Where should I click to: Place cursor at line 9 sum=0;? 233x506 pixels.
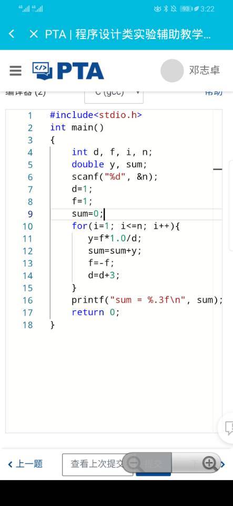87,214
